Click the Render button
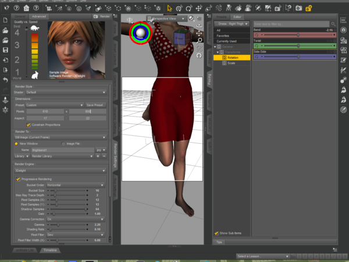This screenshot has height=262, width=349. click(102, 16)
